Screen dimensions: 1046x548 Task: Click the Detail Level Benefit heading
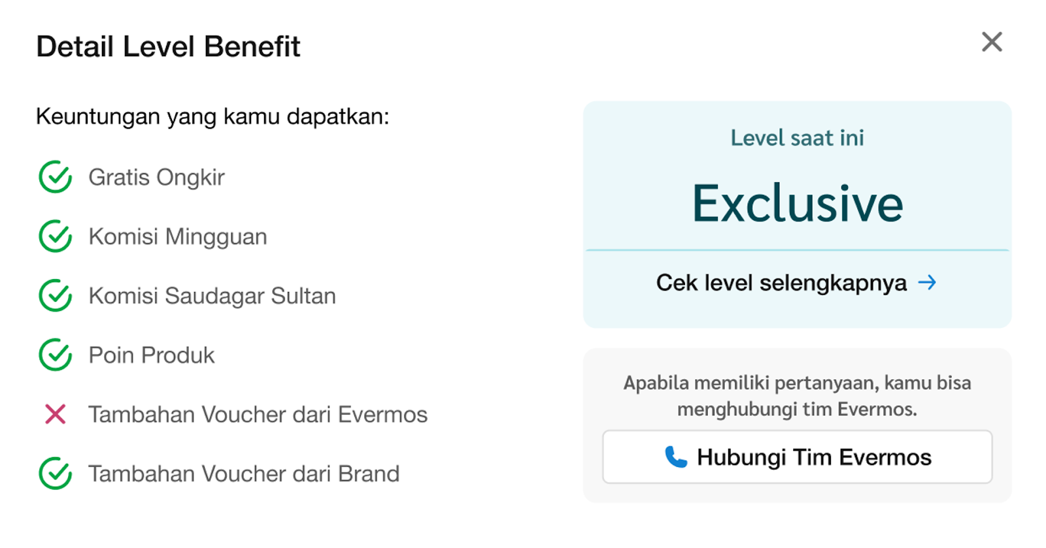pyautogui.click(x=168, y=46)
